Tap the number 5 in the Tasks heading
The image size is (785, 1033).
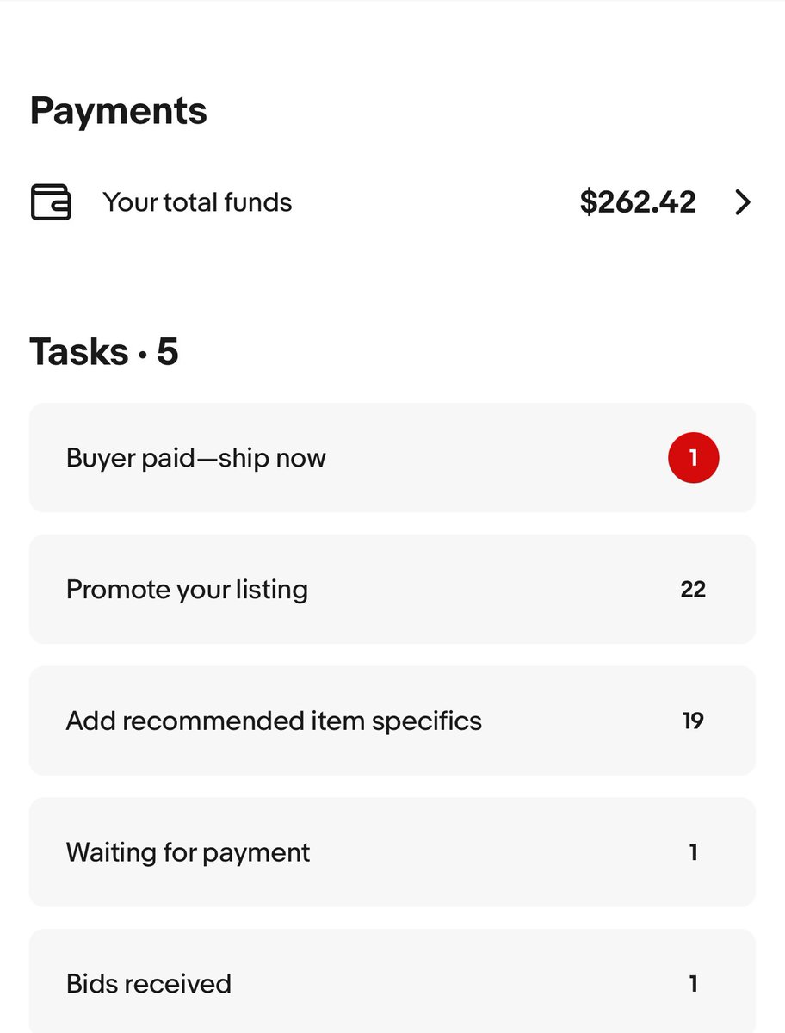167,351
